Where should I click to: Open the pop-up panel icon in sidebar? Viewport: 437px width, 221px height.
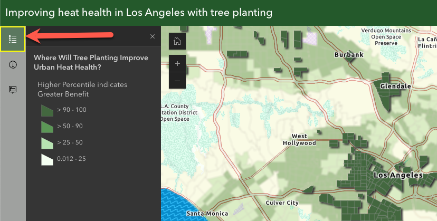point(13,89)
